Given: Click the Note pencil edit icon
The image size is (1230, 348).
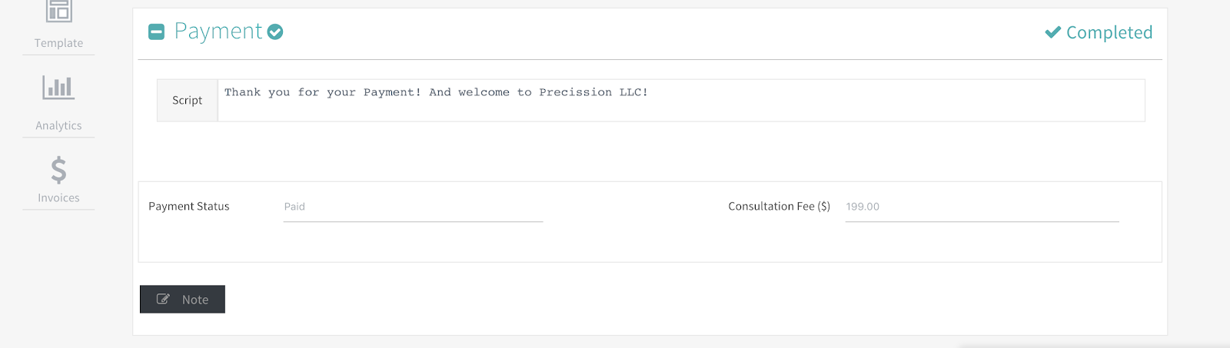Looking at the screenshot, I should tap(163, 300).
